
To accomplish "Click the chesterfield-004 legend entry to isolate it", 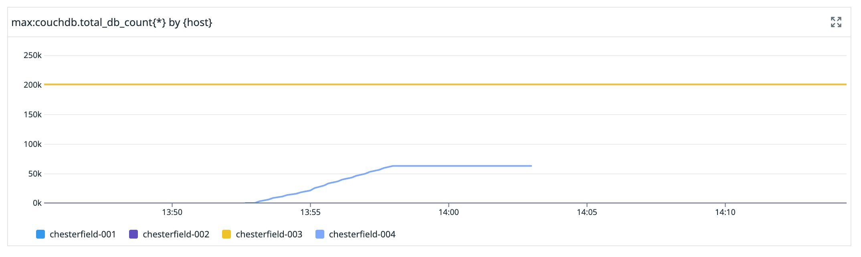I will click(x=362, y=234).
